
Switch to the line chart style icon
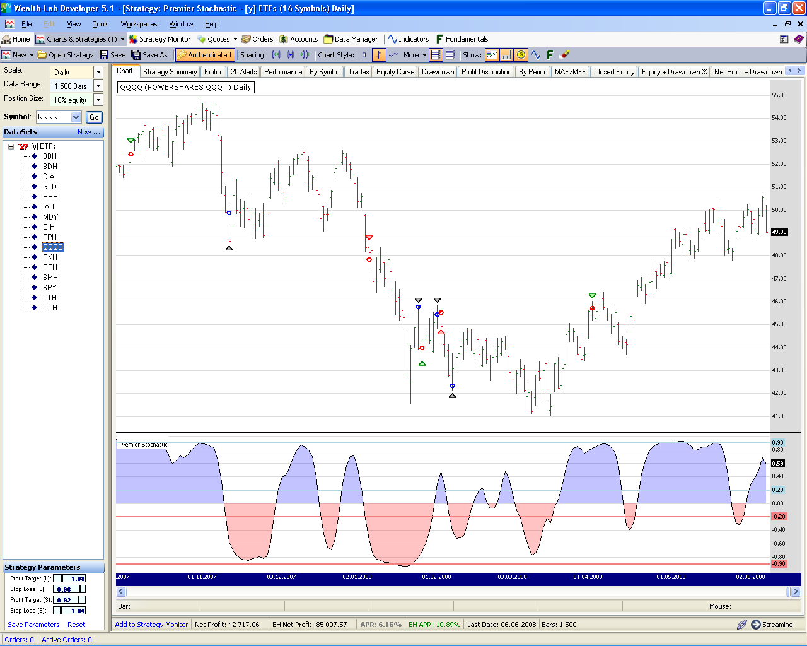393,55
